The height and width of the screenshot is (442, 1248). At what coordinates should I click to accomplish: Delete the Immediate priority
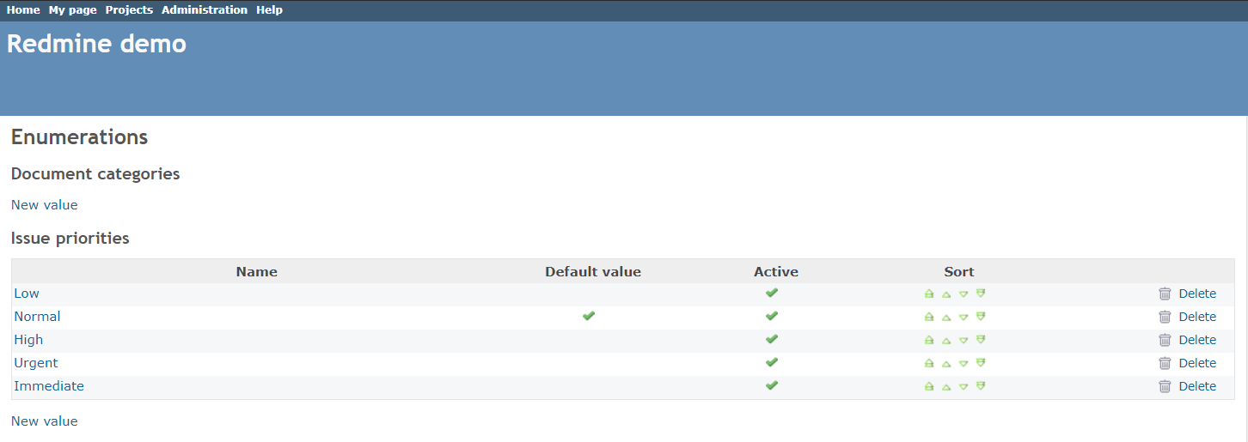tap(1197, 386)
